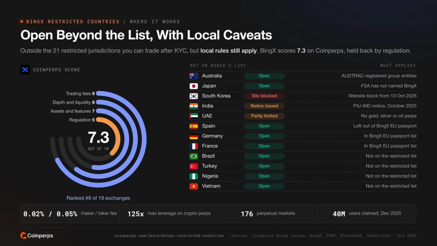Click FIU-IND notice, October 2025 text
The width and height of the screenshot is (437, 246).
(x=385, y=106)
